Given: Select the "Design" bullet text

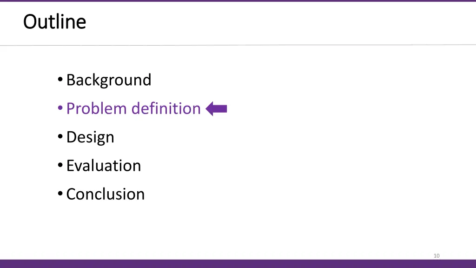Looking at the screenshot, I should pos(90,137).
